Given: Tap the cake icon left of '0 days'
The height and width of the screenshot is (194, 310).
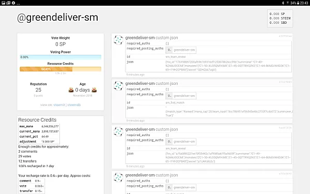Looking at the screenshot, I should [71, 90].
